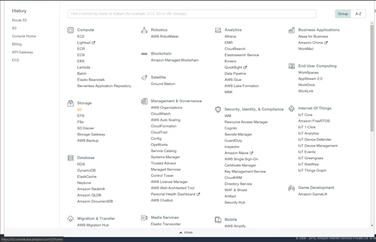Open S3 Glacier service
The image size is (376, 242).
pyautogui.click(x=86, y=128)
